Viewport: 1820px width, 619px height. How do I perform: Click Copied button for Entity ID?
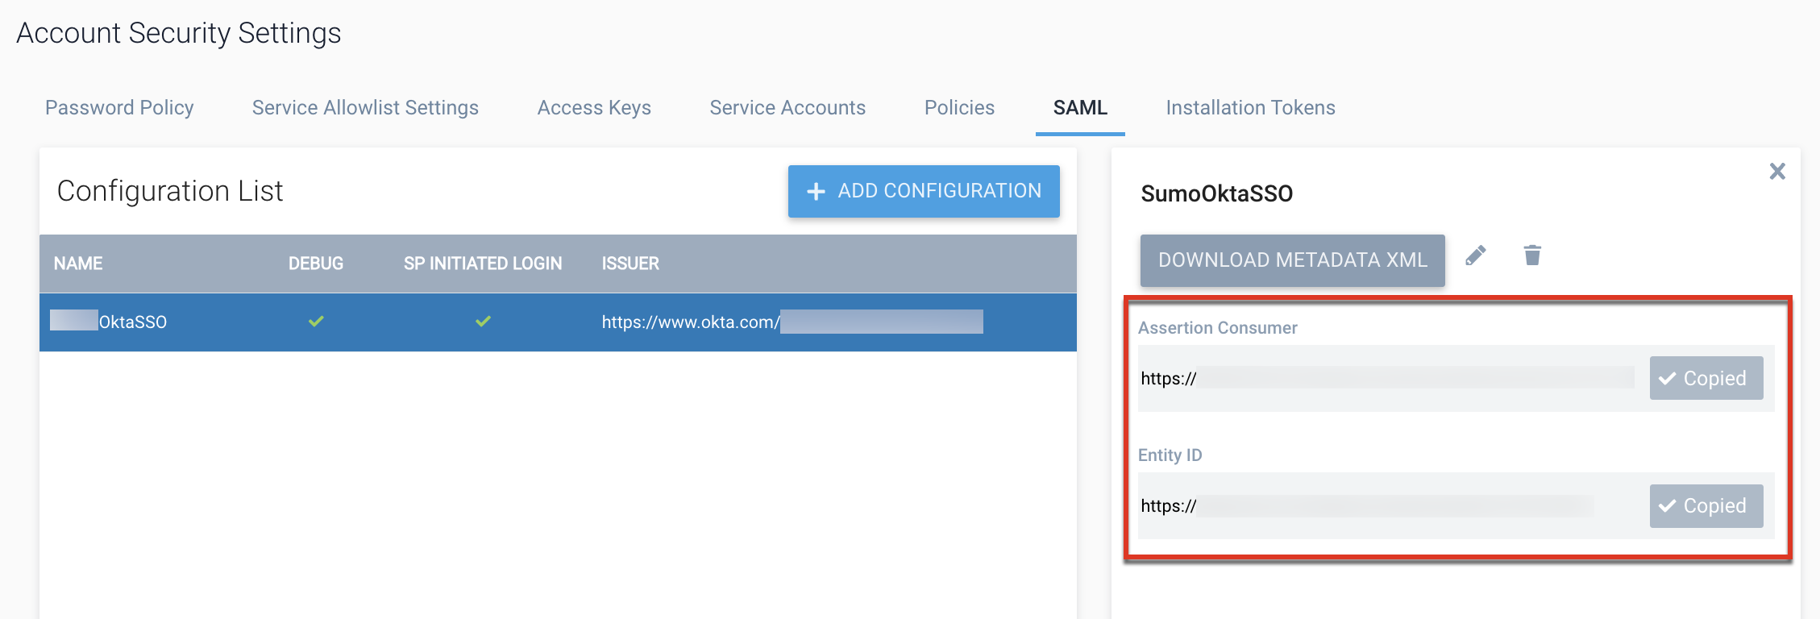pyautogui.click(x=1706, y=505)
